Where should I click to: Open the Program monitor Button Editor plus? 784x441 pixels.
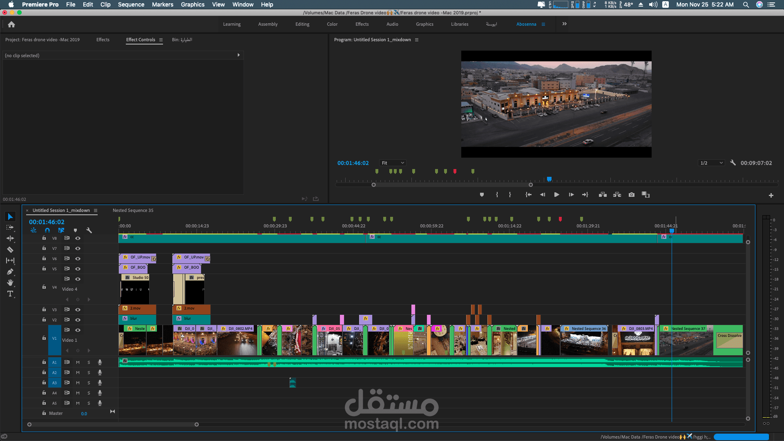(x=771, y=196)
